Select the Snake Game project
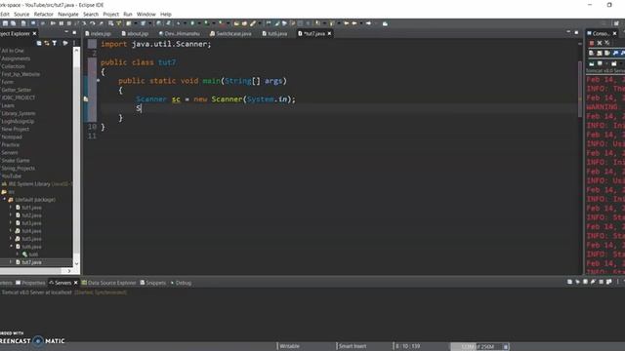This screenshot has height=351, width=625. (16, 160)
